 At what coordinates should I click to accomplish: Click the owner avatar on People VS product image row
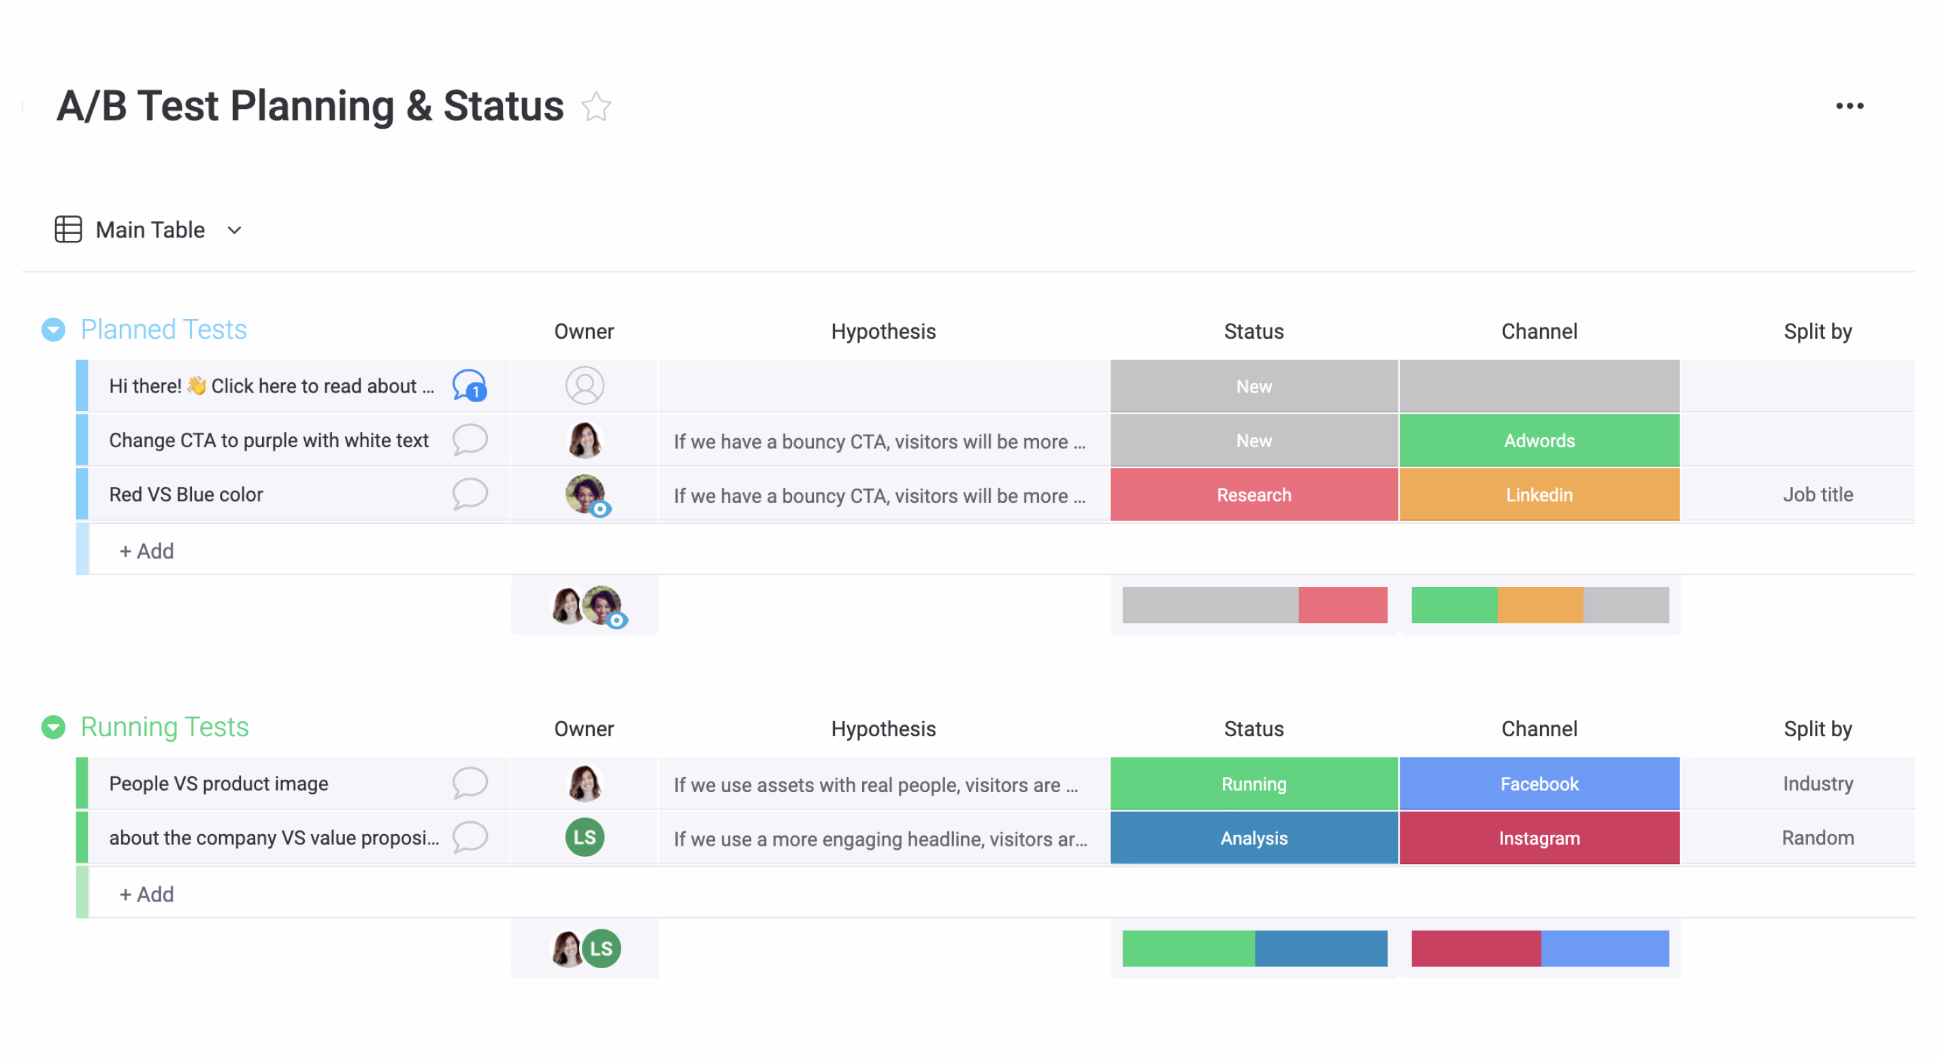(585, 782)
